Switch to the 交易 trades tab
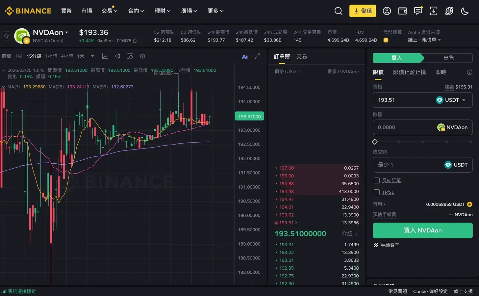 [x=301, y=57]
